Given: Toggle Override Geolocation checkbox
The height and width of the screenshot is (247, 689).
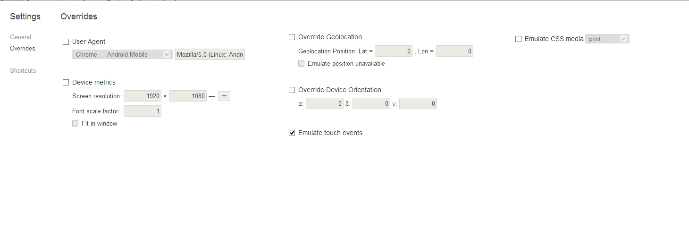Looking at the screenshot, I should [292, 37].
